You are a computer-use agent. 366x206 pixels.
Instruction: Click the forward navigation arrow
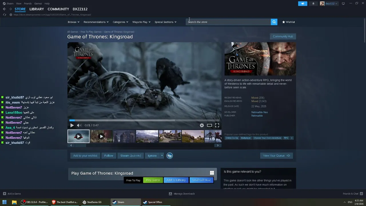(x=11, y=9)
